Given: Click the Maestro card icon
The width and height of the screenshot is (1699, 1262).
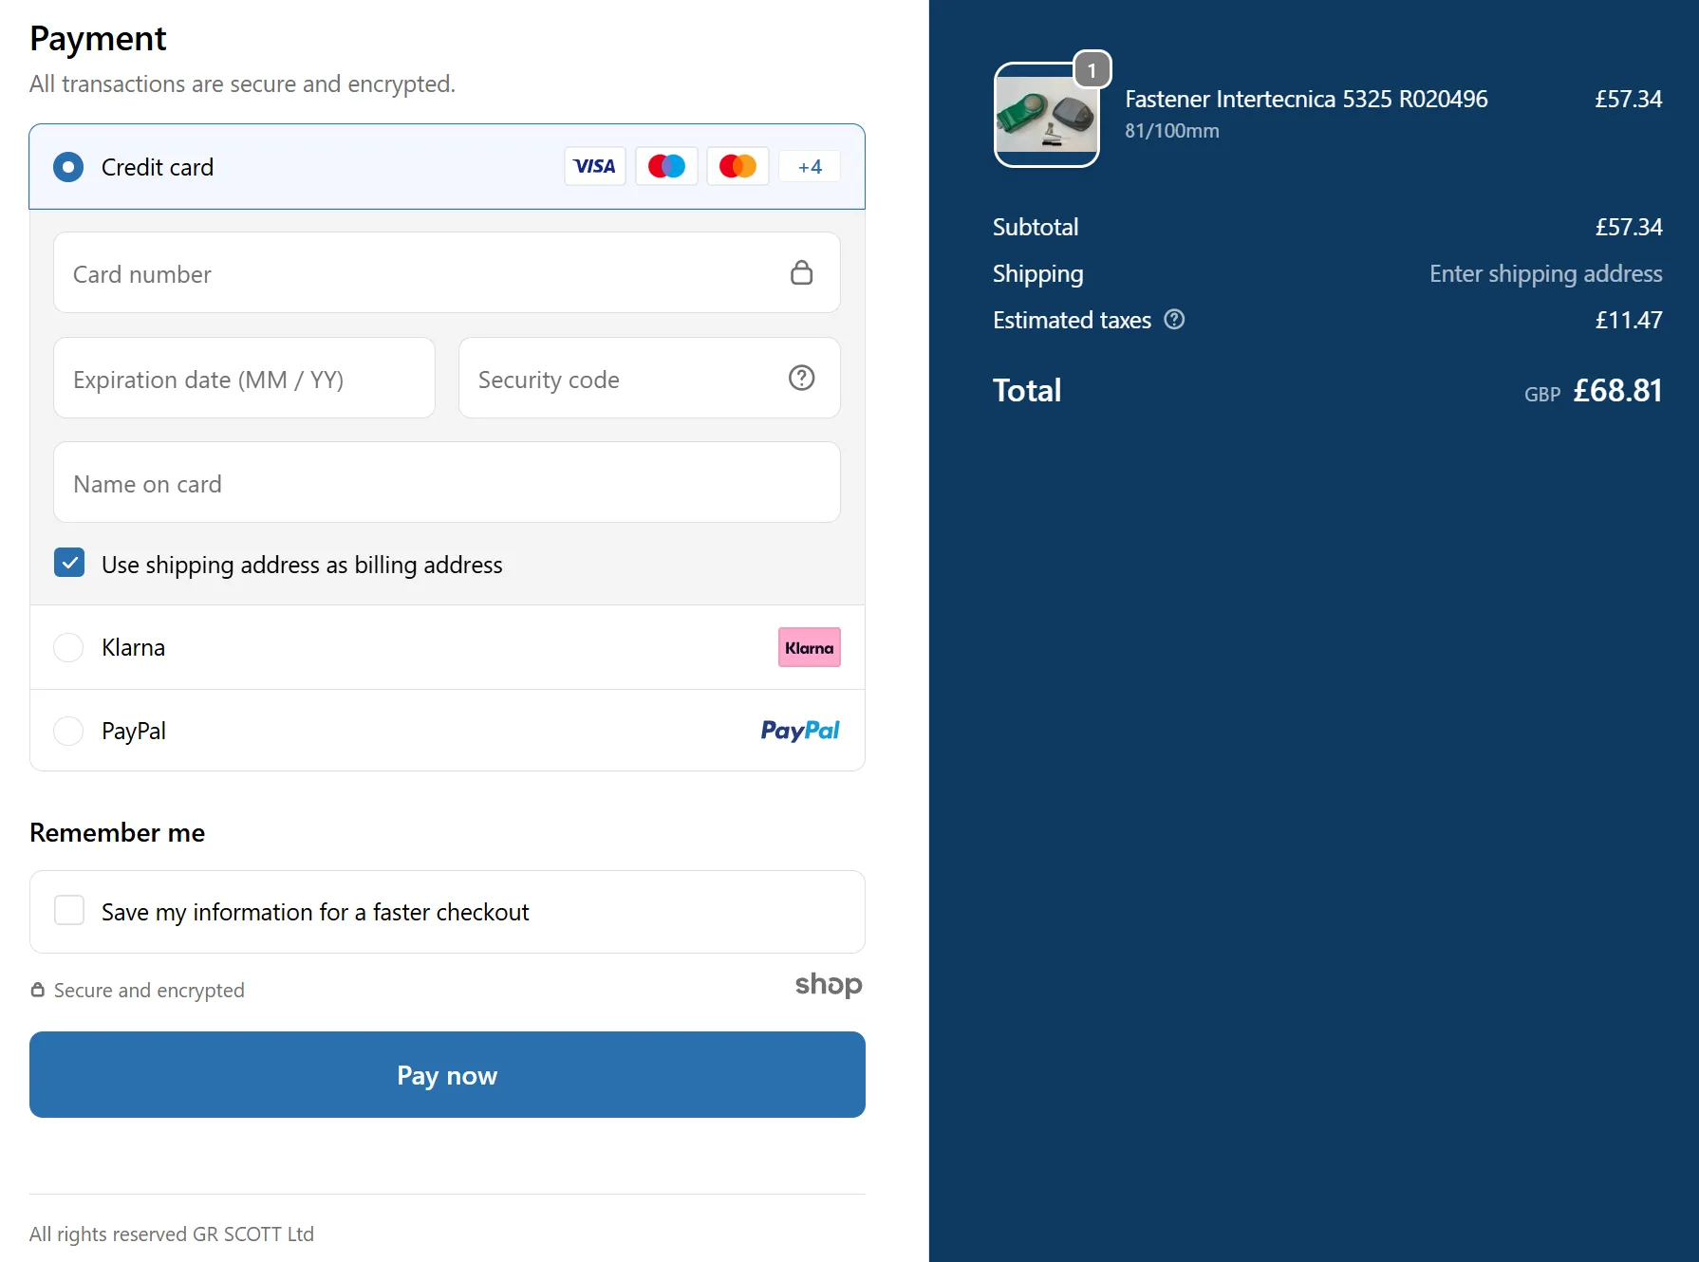Looking at the screenshot, I should [x=666, y=166].
